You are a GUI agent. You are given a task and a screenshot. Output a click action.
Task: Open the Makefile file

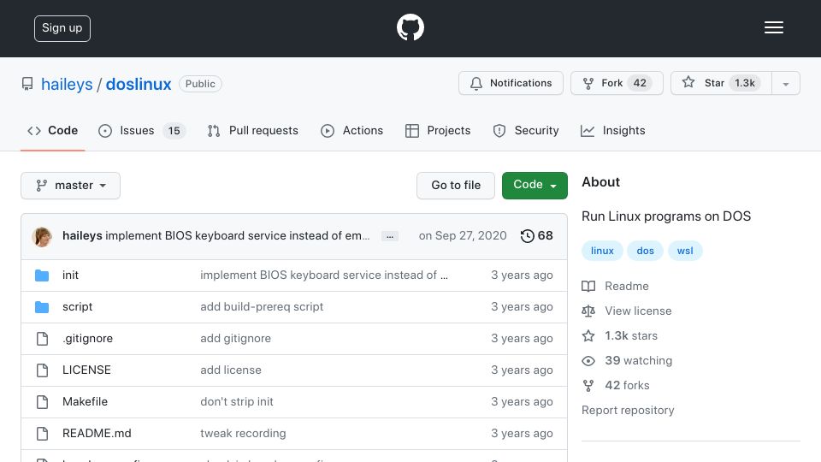[85, 402]
